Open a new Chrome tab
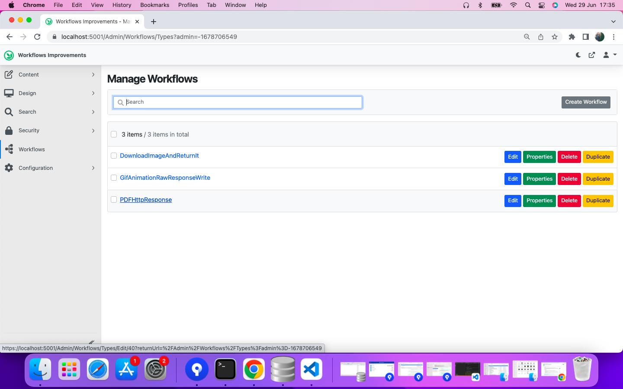The height and width of the screenshot is (389, 623). [154, 22]
